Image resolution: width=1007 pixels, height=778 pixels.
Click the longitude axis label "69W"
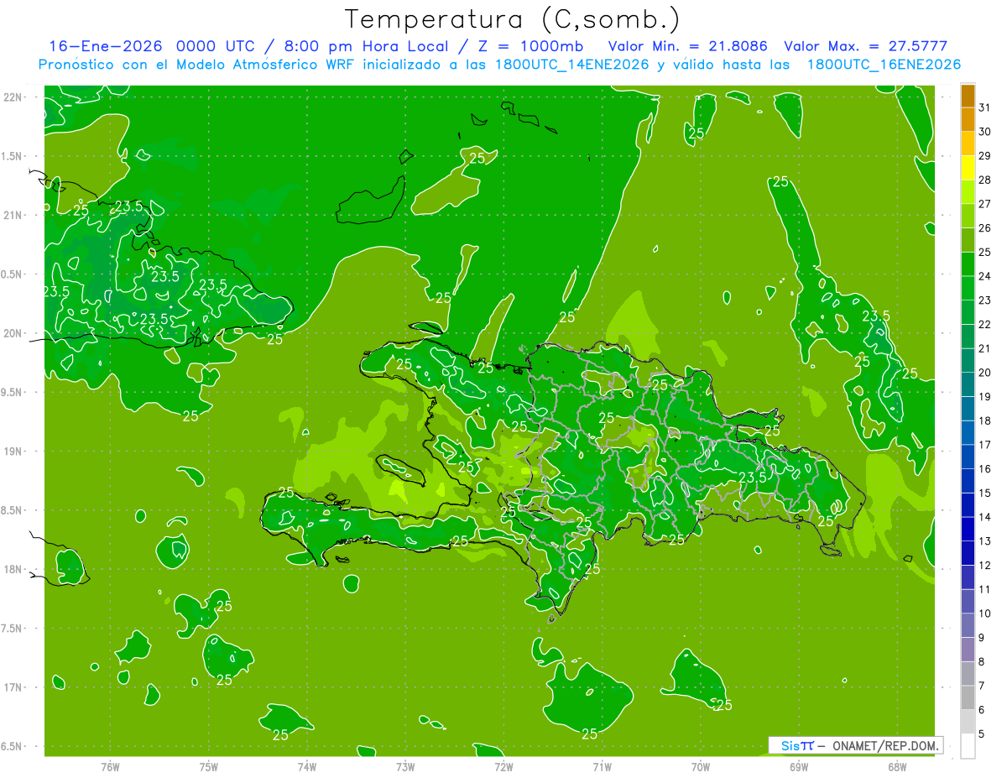click(x=799, y=766)
